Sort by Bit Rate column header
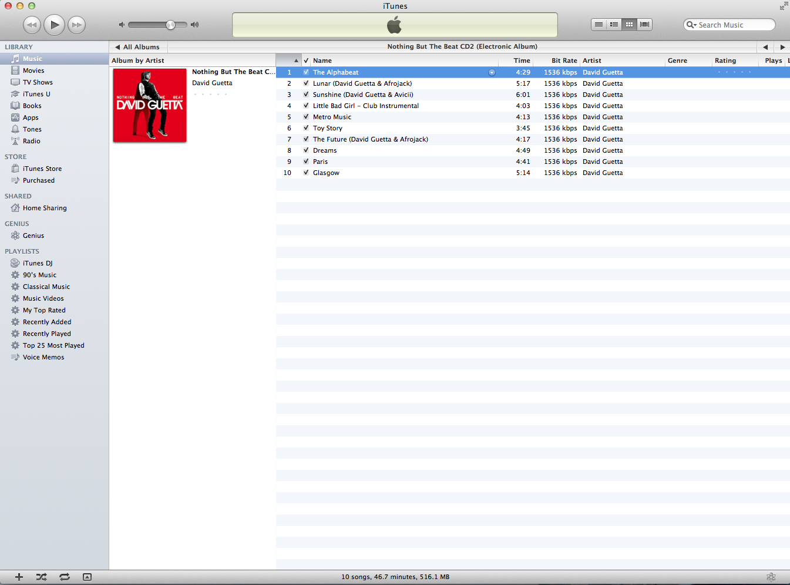 [557, 60]
